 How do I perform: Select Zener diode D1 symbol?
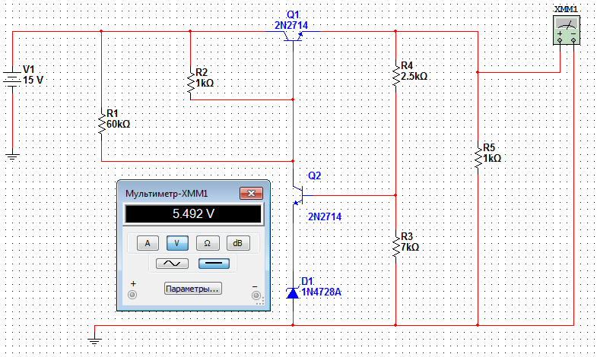tap(292, 292)
